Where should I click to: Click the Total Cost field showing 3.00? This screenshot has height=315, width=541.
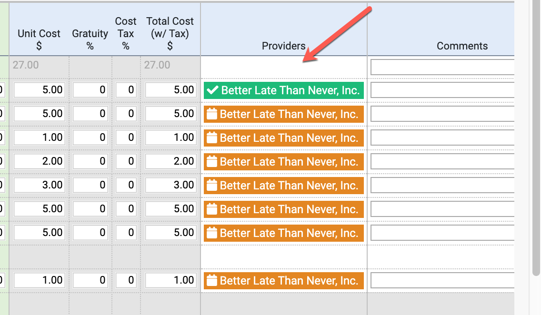171,185
